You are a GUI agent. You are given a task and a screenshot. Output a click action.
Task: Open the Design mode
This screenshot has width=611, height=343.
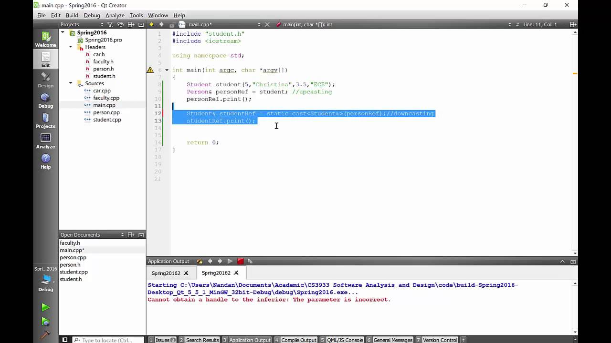tap(45, 80)
